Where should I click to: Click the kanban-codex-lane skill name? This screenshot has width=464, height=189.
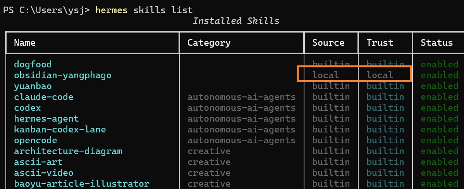tap(60, 129)
